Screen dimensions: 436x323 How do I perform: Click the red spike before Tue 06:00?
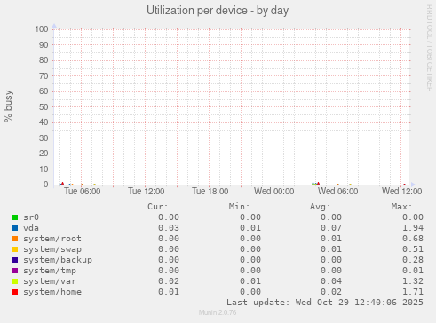click(62, 184)
